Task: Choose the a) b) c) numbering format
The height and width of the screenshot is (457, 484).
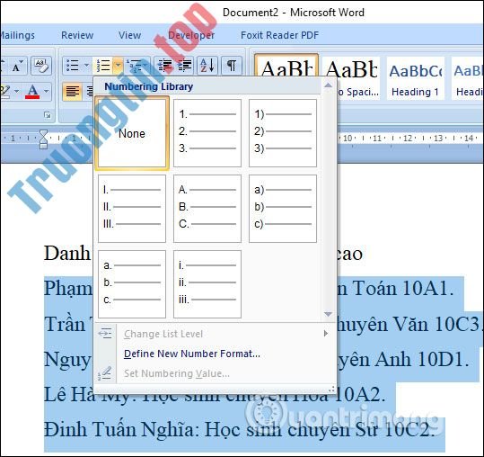Action: (283, 209)
